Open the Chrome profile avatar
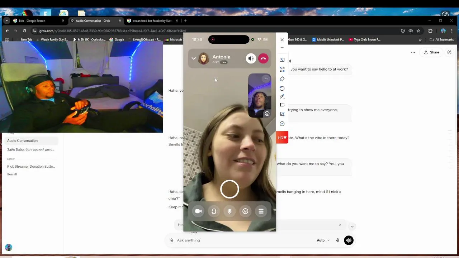The image size is (459, 258). pyautogui.click(x=443, y=31)
